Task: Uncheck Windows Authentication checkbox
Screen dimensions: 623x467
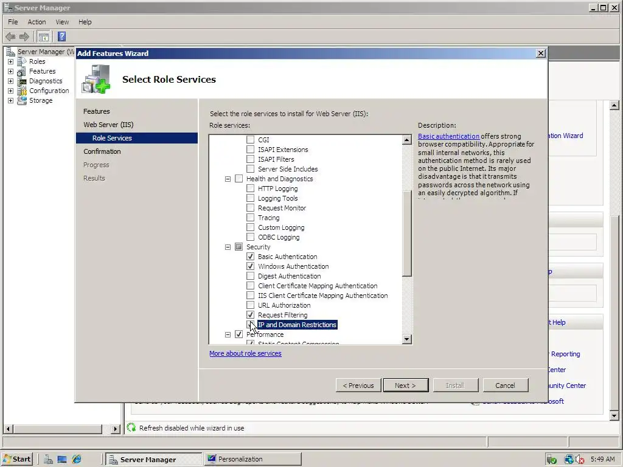Action: 250,266
